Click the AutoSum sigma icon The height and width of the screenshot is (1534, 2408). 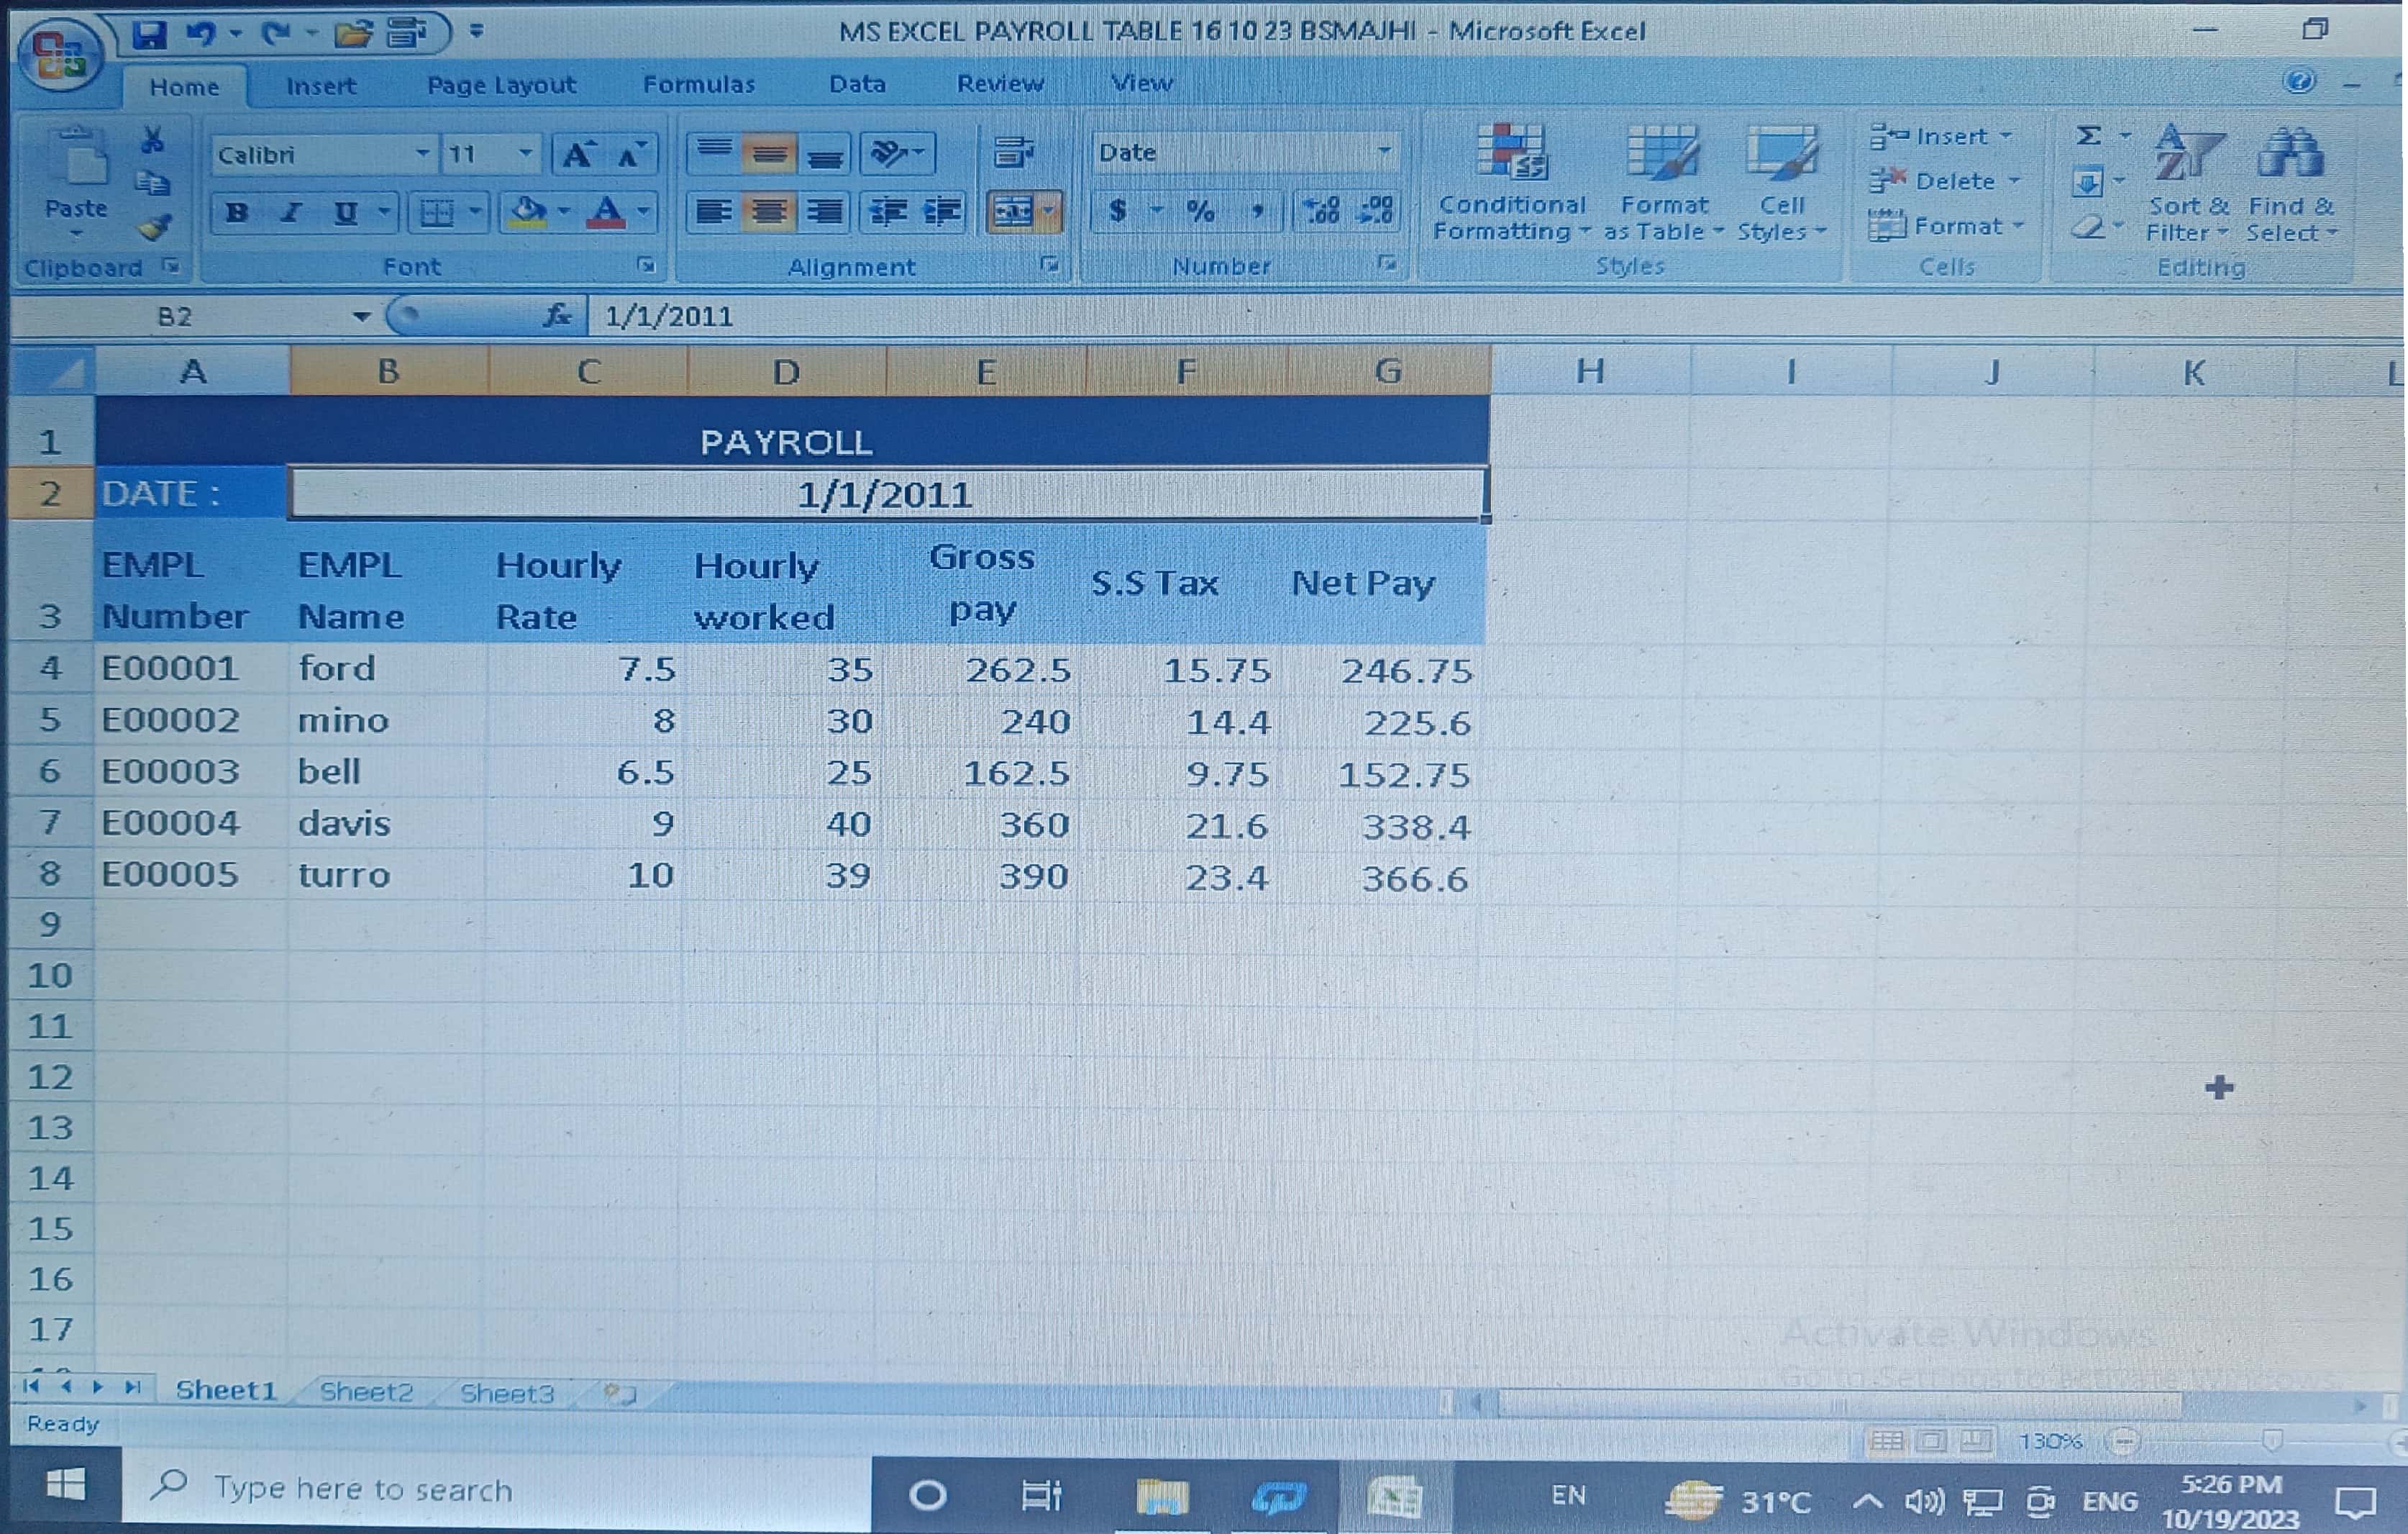[x=2088, y=136]
